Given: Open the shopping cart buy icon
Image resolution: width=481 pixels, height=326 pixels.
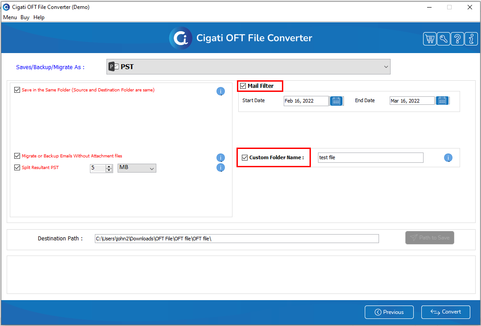Looking at the screenshot, I should (429, 39).
